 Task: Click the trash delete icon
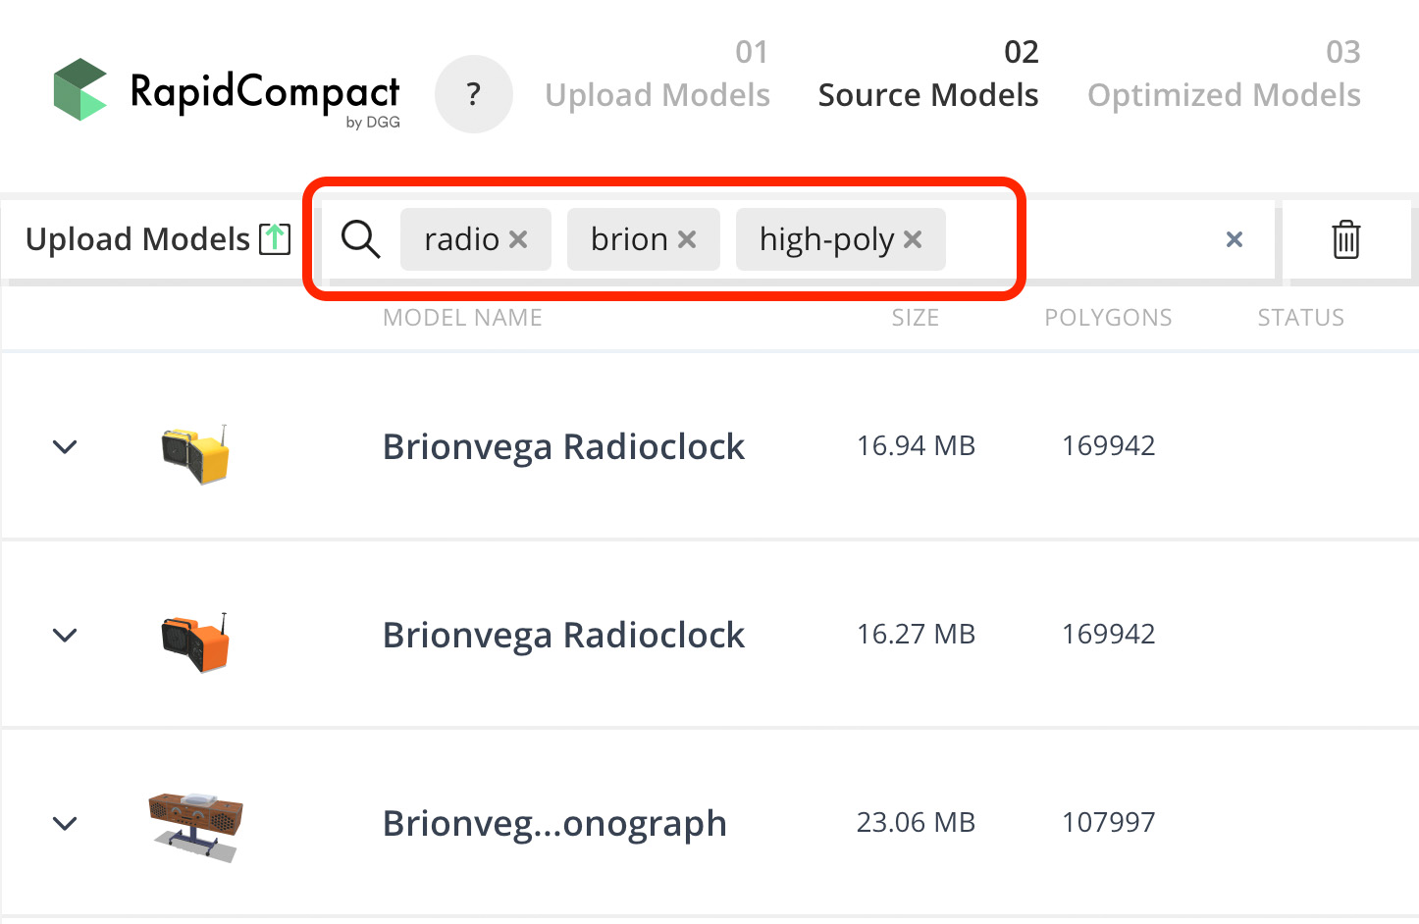point(1346,239)
